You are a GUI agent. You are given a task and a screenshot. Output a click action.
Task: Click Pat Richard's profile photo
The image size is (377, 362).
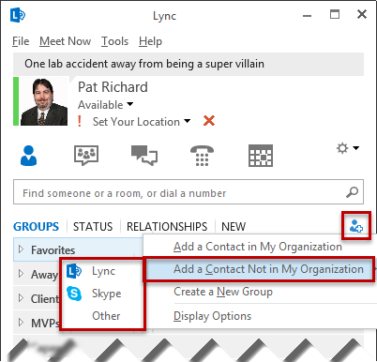click(x=44, y=101)
